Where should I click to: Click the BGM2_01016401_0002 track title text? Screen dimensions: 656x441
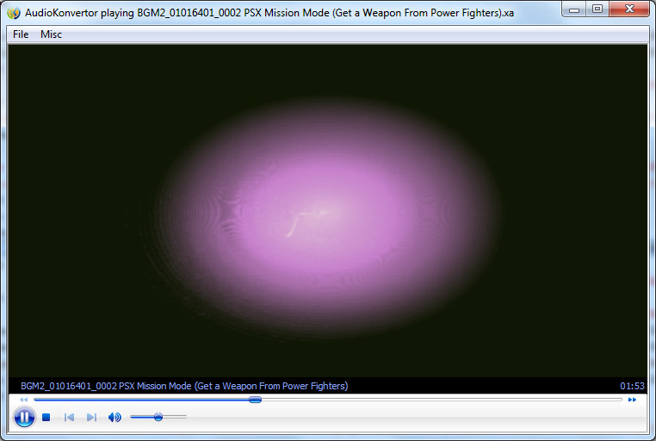(x=184, y=386)
